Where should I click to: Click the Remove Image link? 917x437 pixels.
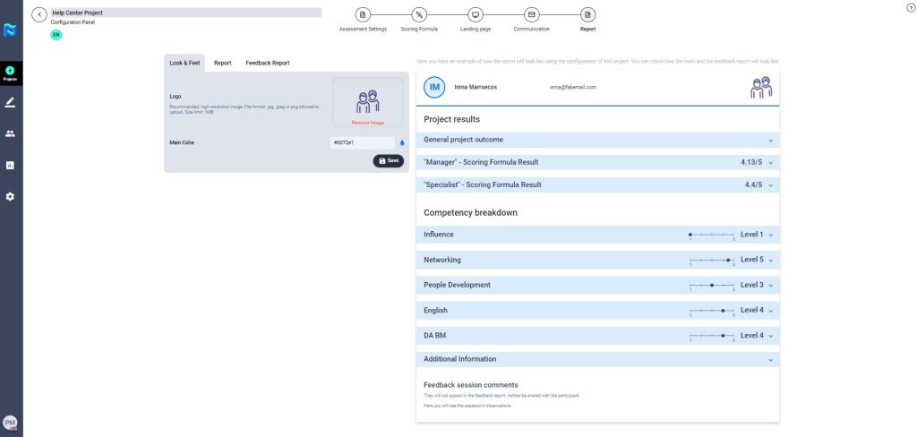click(x=367, y=122)
